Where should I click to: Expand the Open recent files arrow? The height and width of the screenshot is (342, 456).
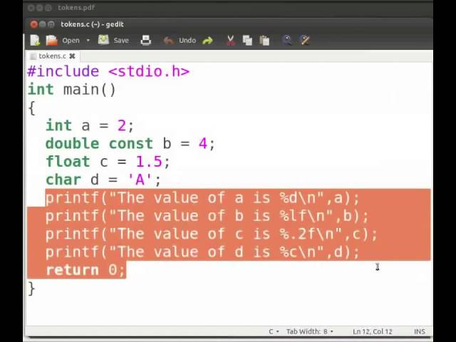tap(88, 41)
